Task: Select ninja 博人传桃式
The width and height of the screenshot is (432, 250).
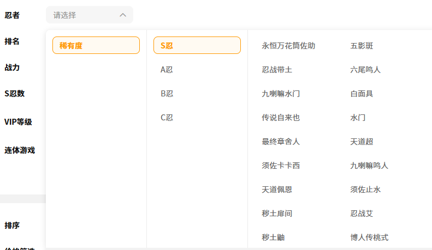Action: click(x=369, y=237)
